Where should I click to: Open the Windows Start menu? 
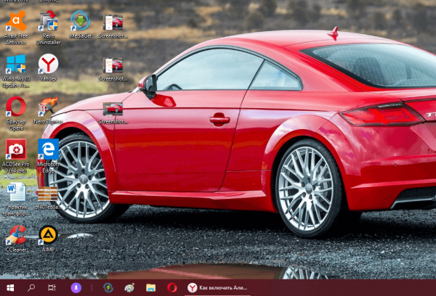pyautogui.click(x=10, y=288)
